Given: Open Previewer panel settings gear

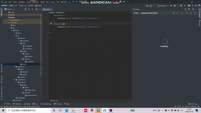Looking at the screenshot, I should 193,9.
